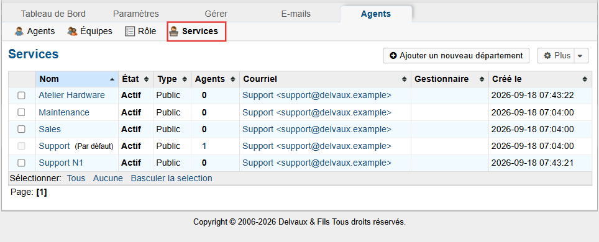Select the top Agents tab
The image size is (599, 242).
click(x=375, y=14)
